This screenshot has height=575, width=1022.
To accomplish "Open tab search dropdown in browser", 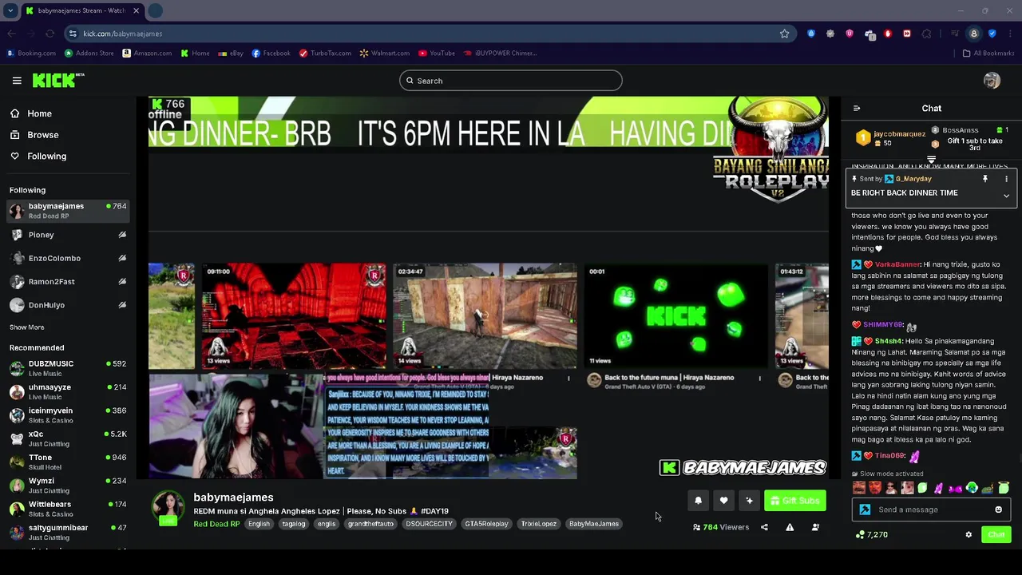I will click(10, 11).
